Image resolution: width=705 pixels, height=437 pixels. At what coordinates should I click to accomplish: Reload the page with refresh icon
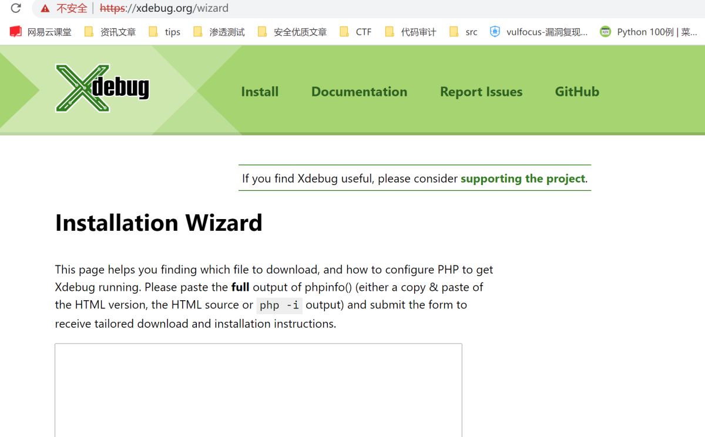tap(16, 8)
